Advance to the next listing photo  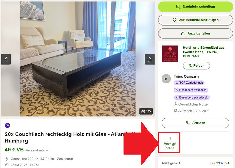coord(150,60)
